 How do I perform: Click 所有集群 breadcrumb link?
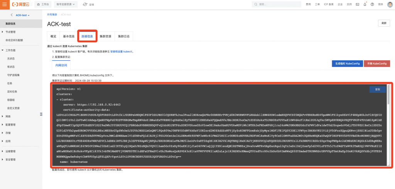[52, 15]
